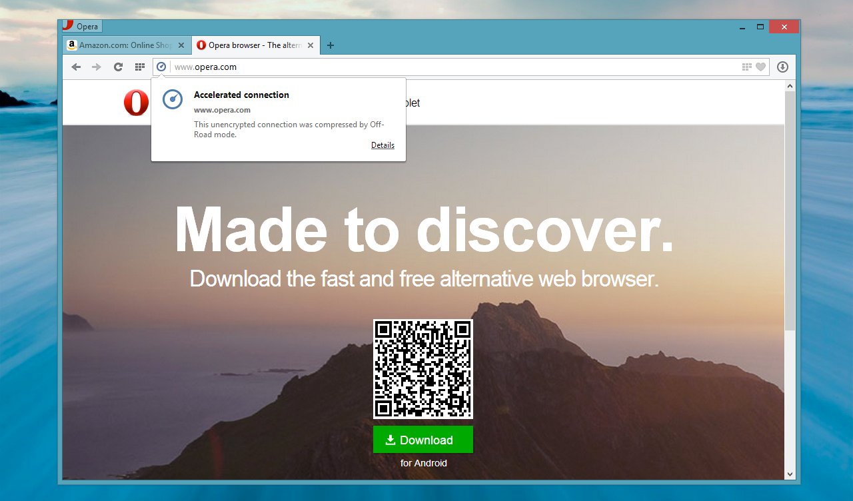Close the Opera browser tab

pos(311,45)
